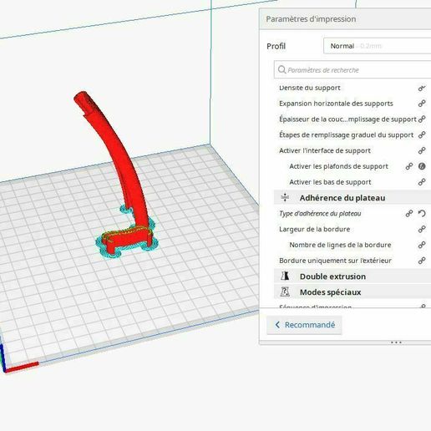Click link icon for Activer les bas de support
Viewport: 431px width, 431px height.
tap(422, 182)
